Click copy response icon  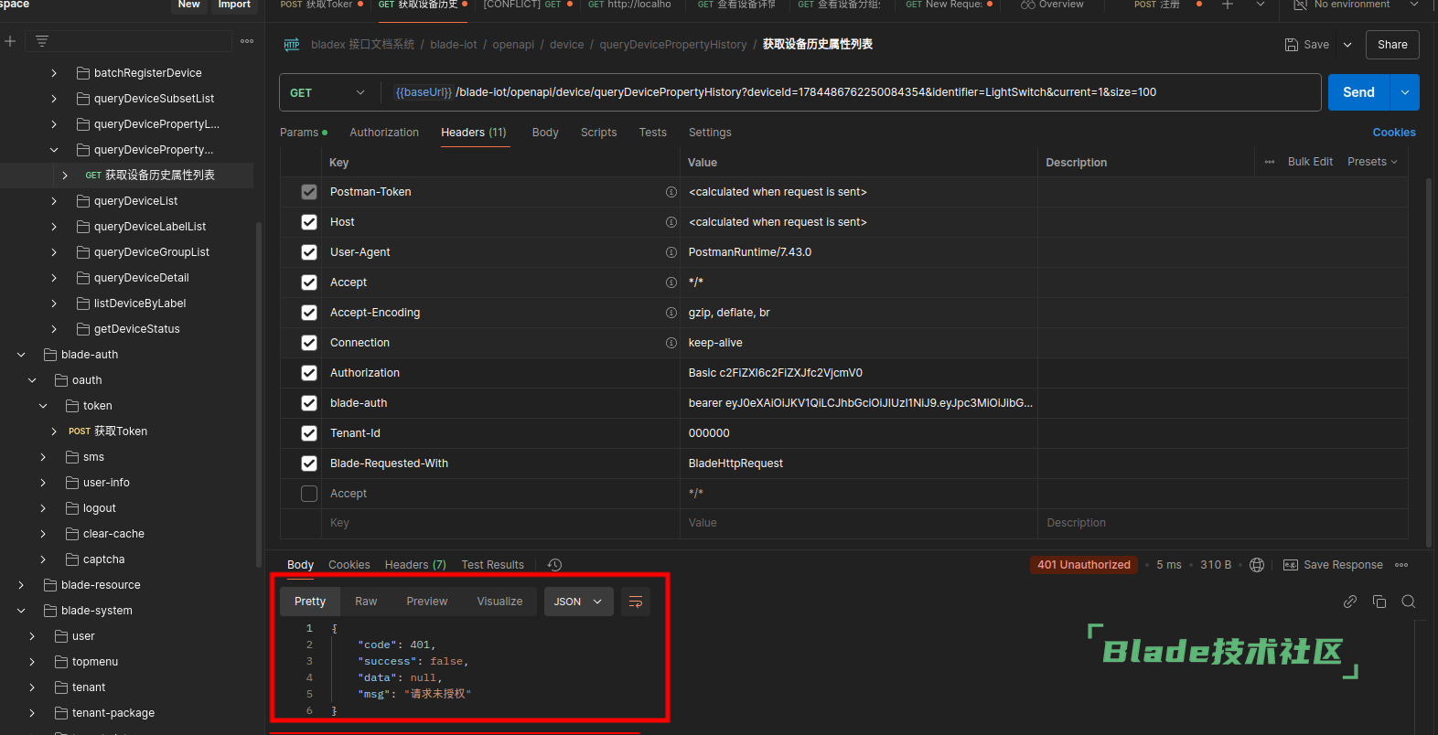(1379, 602)
